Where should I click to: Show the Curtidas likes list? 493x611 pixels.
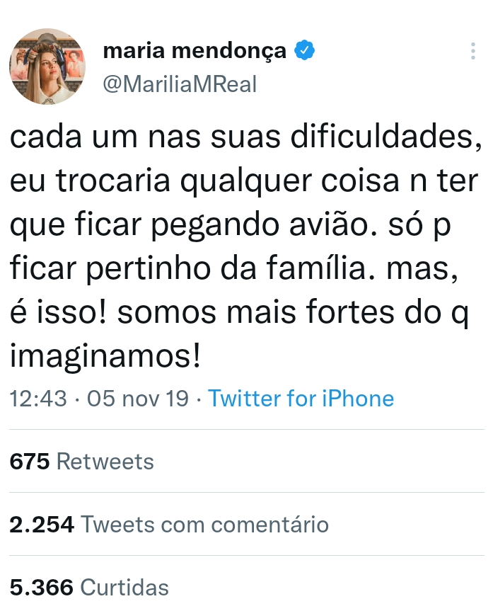(x=125, y=587)
